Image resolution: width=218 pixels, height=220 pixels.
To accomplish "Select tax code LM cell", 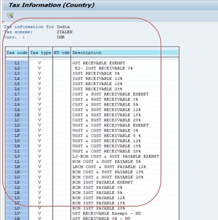I will [x=17, y=167].
